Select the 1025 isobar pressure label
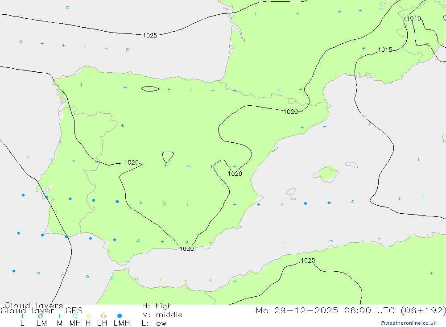This screenshot has height=327, width=446. coord(150,35)
